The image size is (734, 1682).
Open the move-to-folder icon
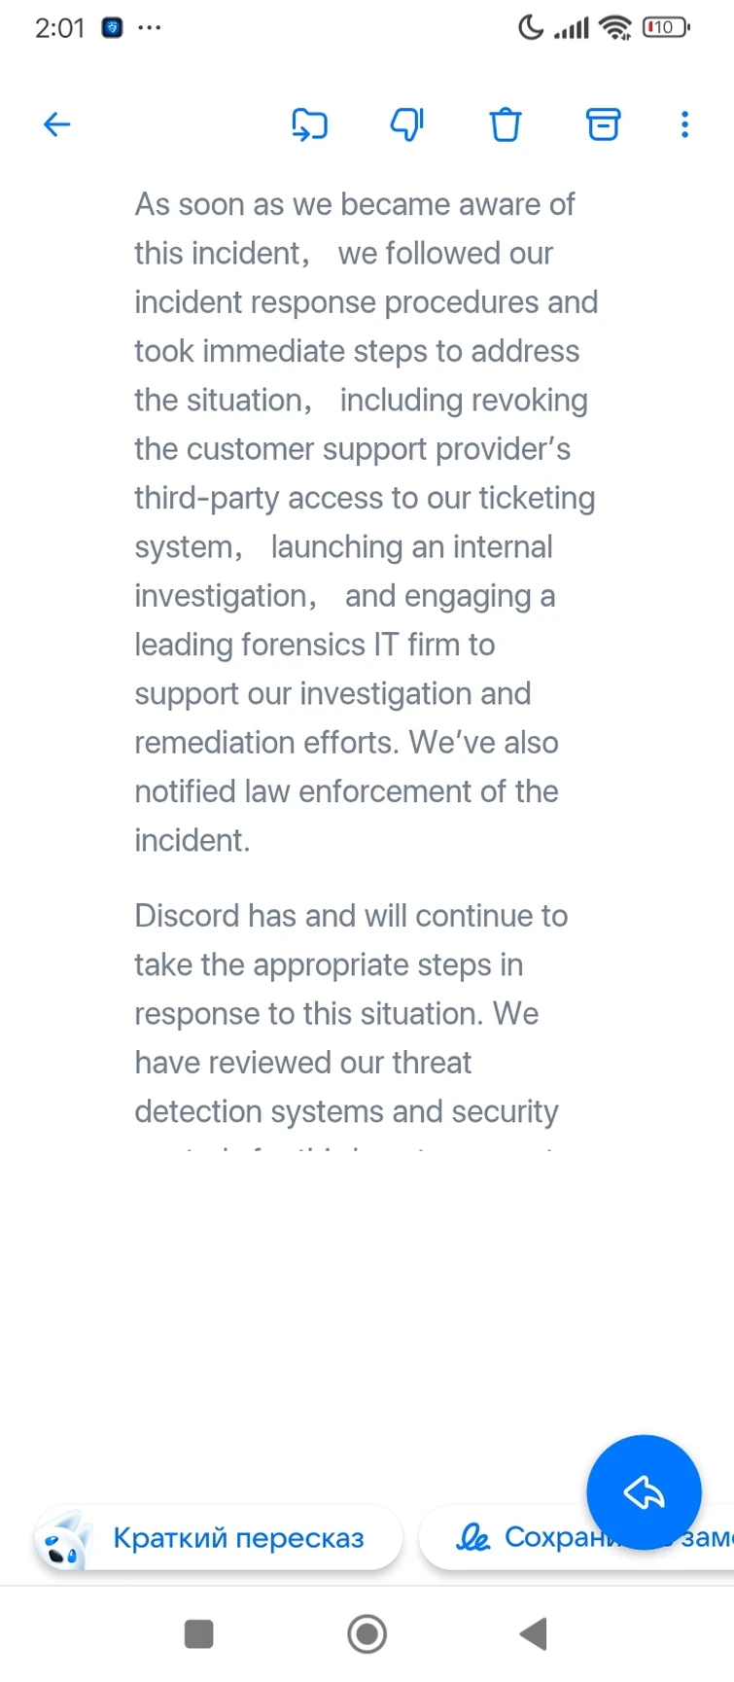(309, 124)
